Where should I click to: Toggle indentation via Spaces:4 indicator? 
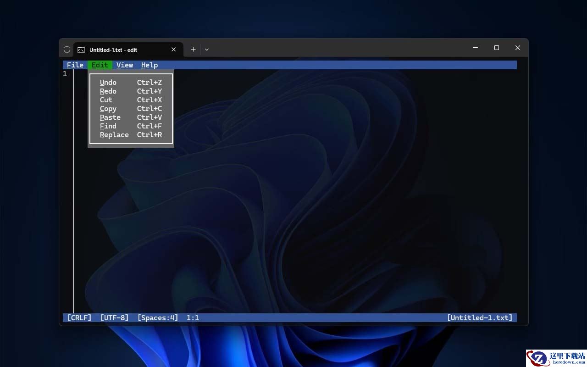pyautogui.click(x=158, y=317)
